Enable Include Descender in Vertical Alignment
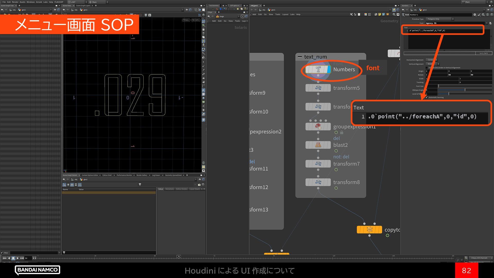 (427, 68)
